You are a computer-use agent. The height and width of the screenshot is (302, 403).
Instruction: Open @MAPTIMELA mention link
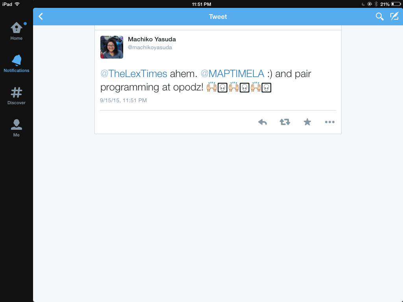point(232,74)
